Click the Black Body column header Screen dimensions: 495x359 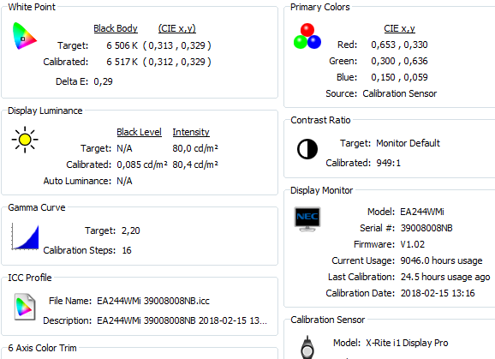[116, 28]
